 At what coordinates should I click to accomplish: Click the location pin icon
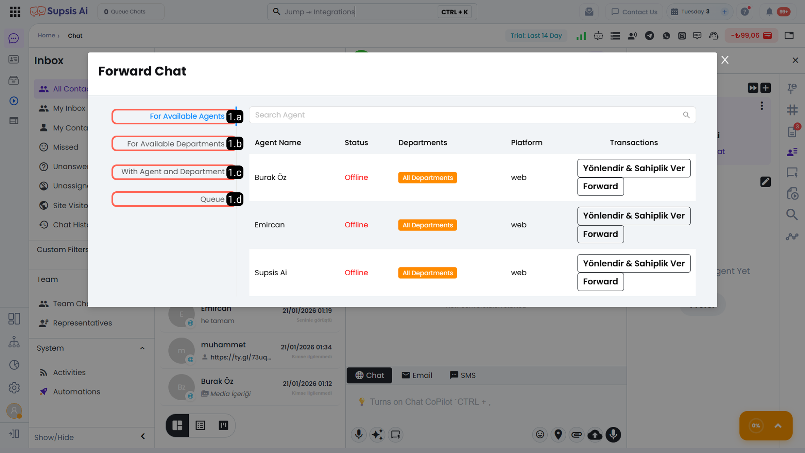(558, 434)
